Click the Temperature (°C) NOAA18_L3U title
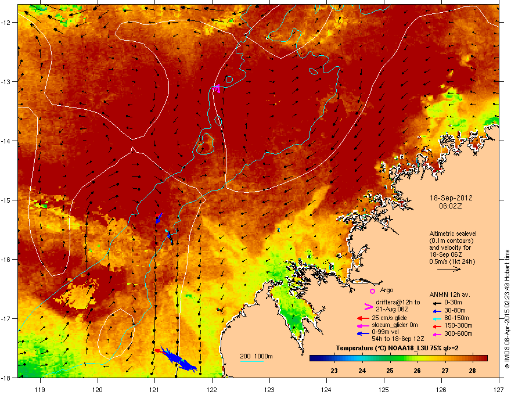This screenshot has height=395, width=511. [397, 348]
